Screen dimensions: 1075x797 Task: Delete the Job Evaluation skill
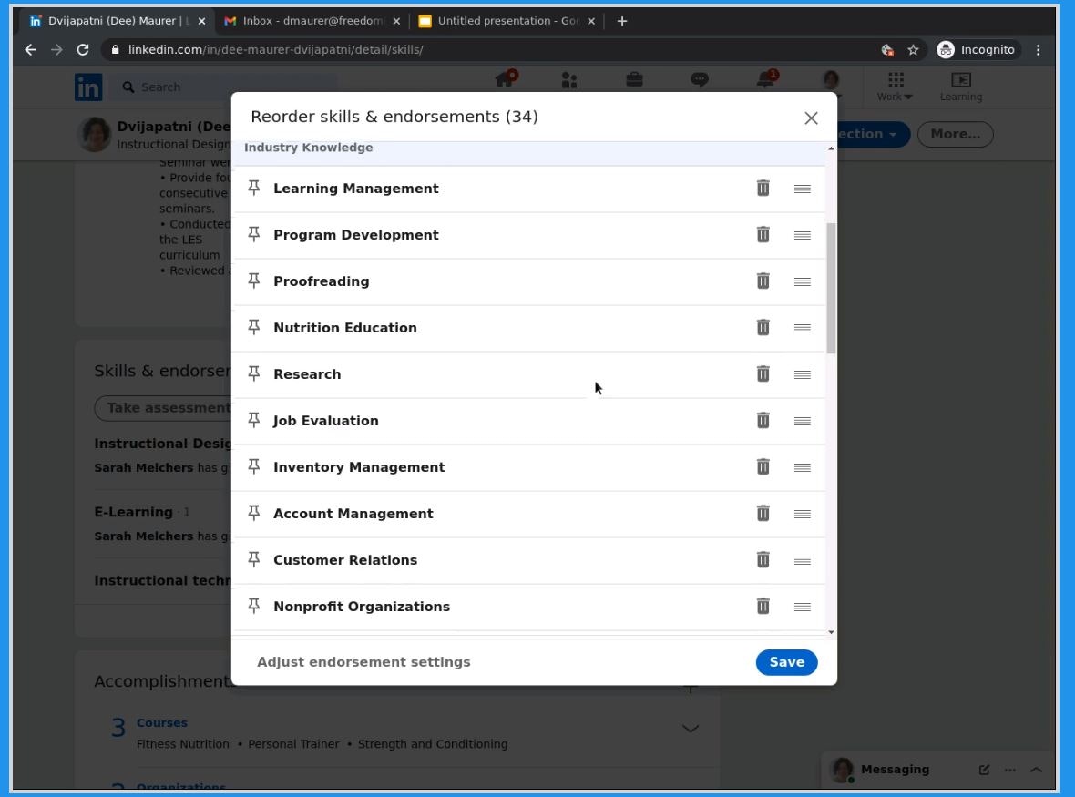pos(763,420)
